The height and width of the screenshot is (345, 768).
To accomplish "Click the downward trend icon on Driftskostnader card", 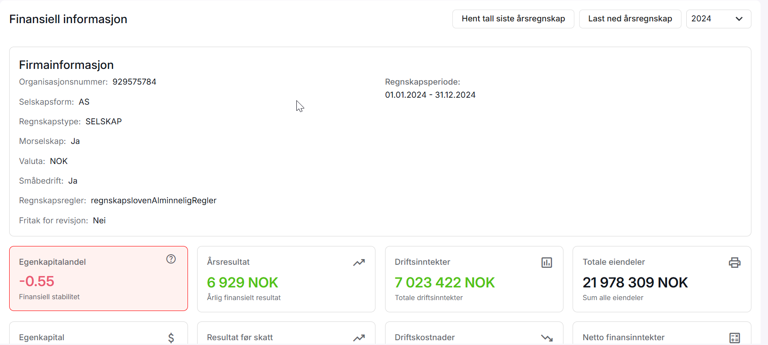I will tap(547, 338).
